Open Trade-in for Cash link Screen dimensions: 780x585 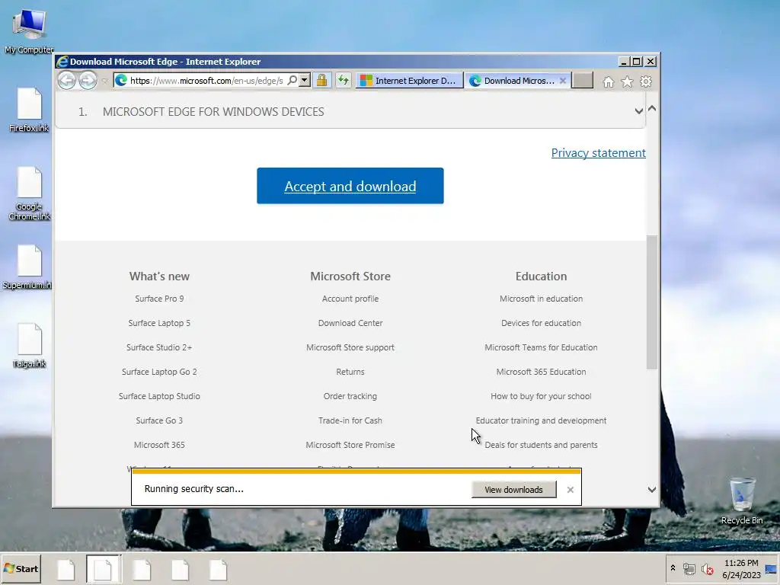tap(350, 420)
